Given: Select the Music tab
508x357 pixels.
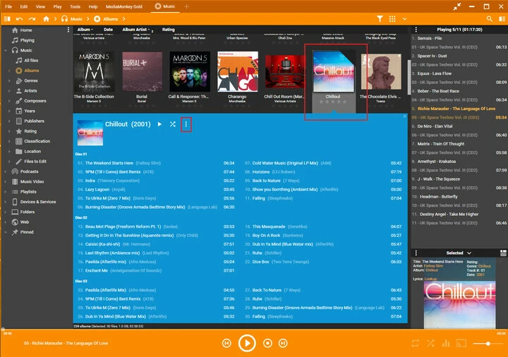Looking at the screenshot, I should 165,6.
